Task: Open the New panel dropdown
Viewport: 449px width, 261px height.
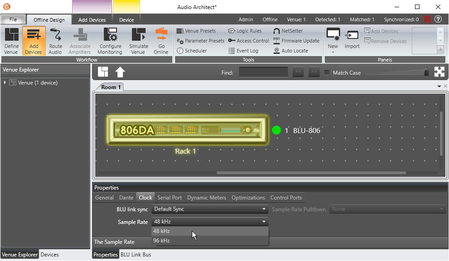Action: pyautogui.click(x=333, y=52)
